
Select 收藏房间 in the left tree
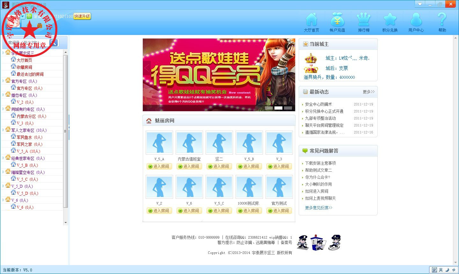24,67
